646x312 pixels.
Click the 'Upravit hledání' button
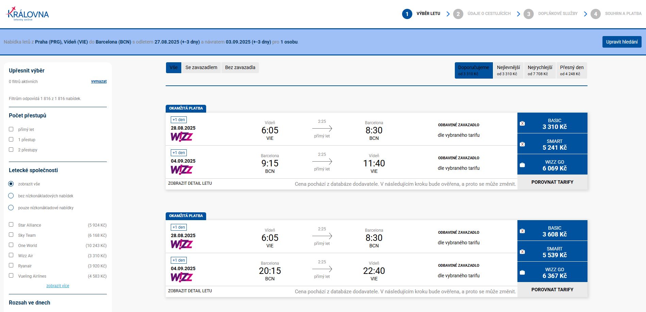[622, 42]
